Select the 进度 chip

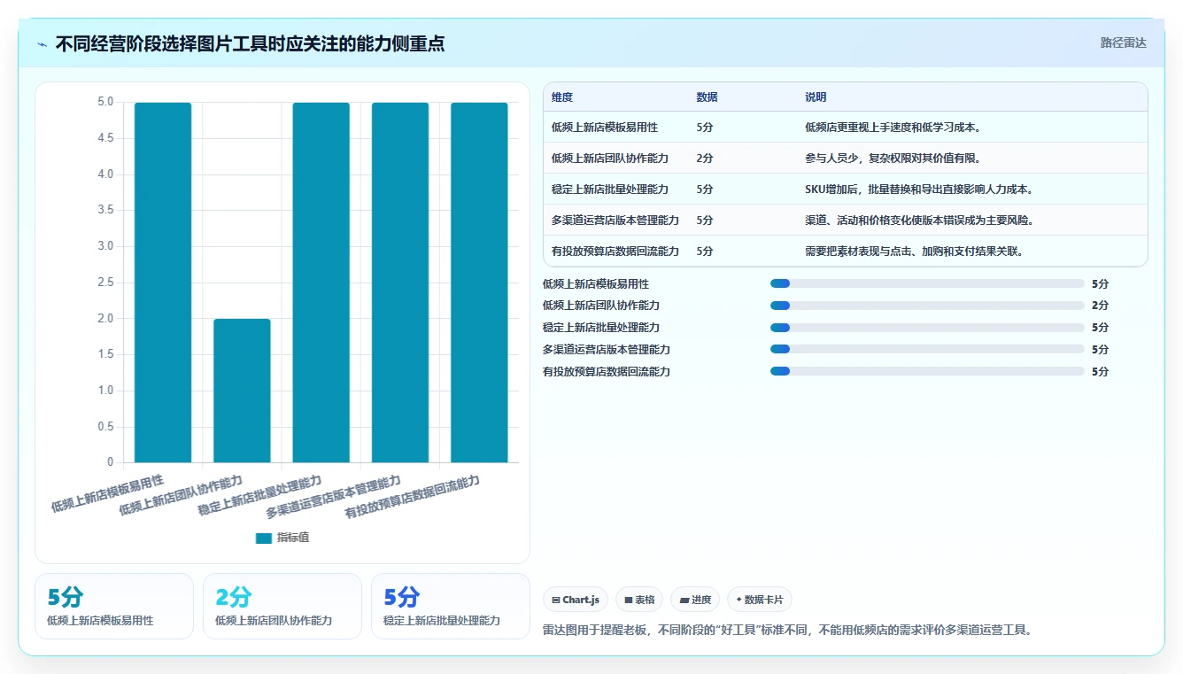click(x=695, y=600)
